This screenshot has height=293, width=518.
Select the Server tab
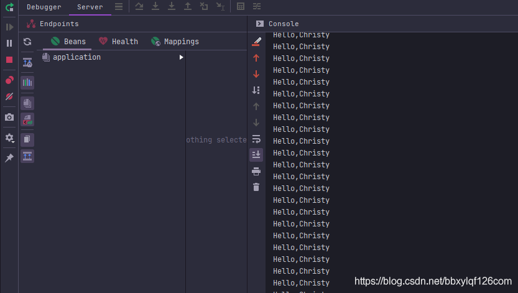coord(90,7)
